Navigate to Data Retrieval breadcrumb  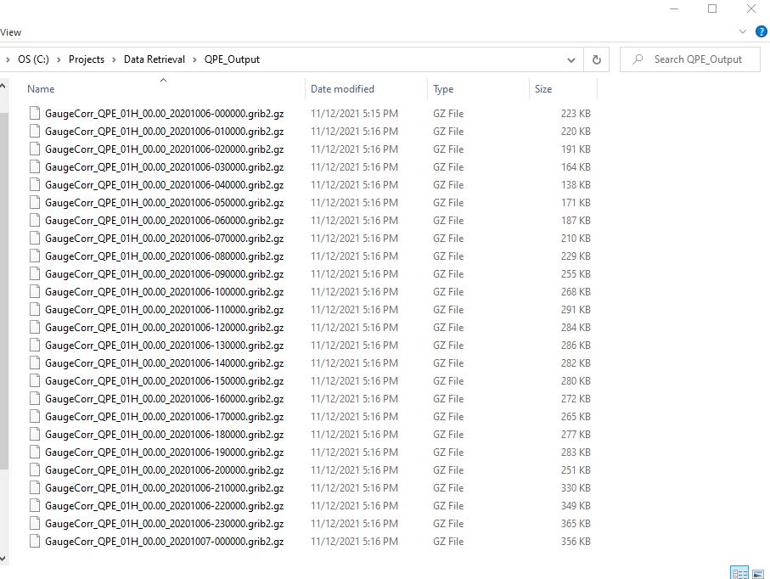click(x=155, y=59)
